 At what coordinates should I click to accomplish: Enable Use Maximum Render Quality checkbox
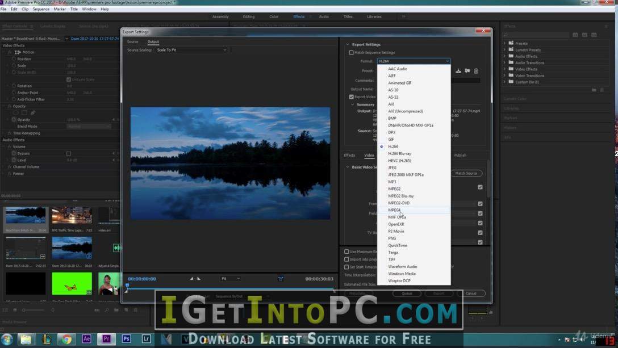(x=346, y=251)
